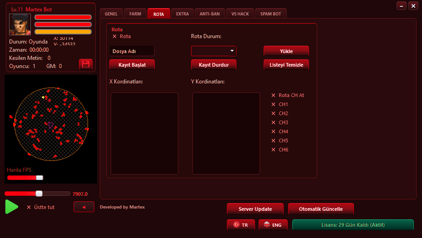Image resolution: width=422 pixels, height=238 pixels.
Task: Click the Developed by Martex text
Action: pyautogui.click(x=122, y=207)
